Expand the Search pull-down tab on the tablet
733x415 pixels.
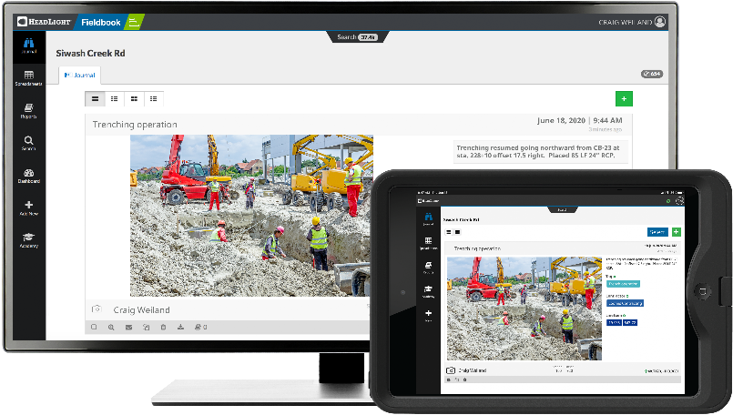click(x=562, y=210)
